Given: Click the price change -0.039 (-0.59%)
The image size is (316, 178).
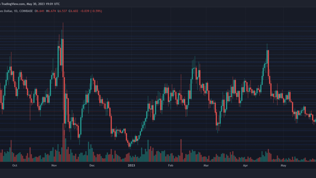Looking at the screenshot, I should [x=91, y=11].
